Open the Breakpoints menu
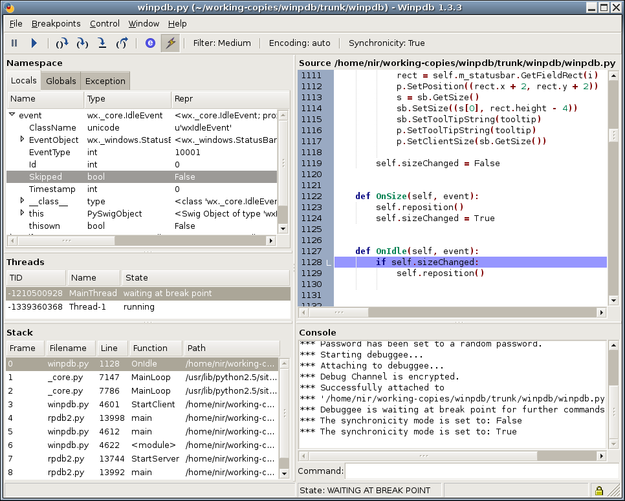625x501 pixels. pos(56,24)
